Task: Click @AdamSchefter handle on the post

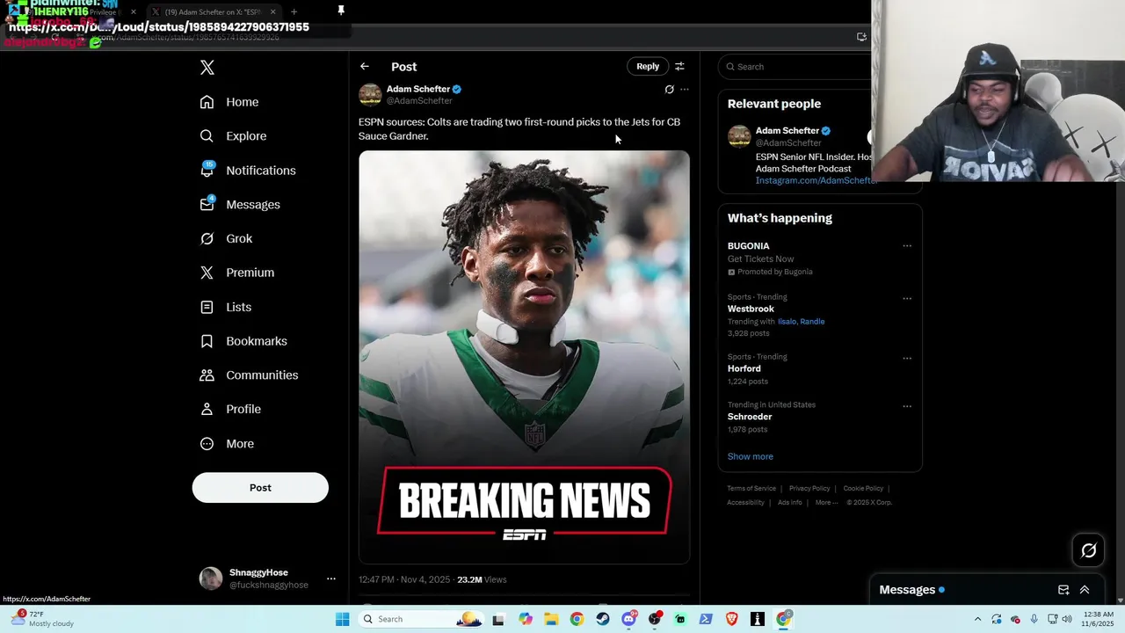Action: point(419,101)
